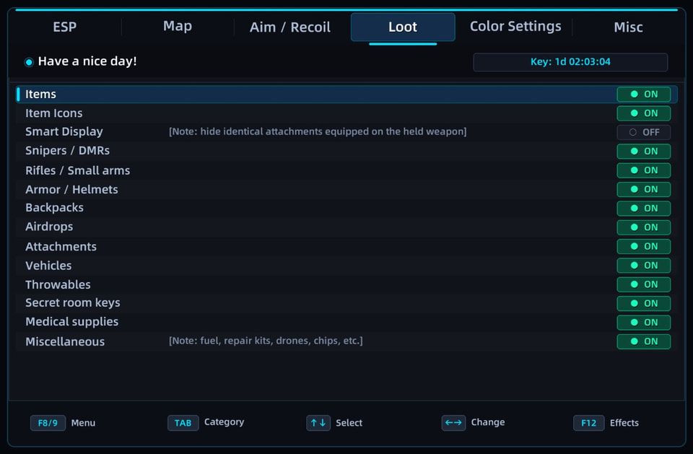Open the Color Settings tab
The image size is (693, 454).
tap(515, 26)
